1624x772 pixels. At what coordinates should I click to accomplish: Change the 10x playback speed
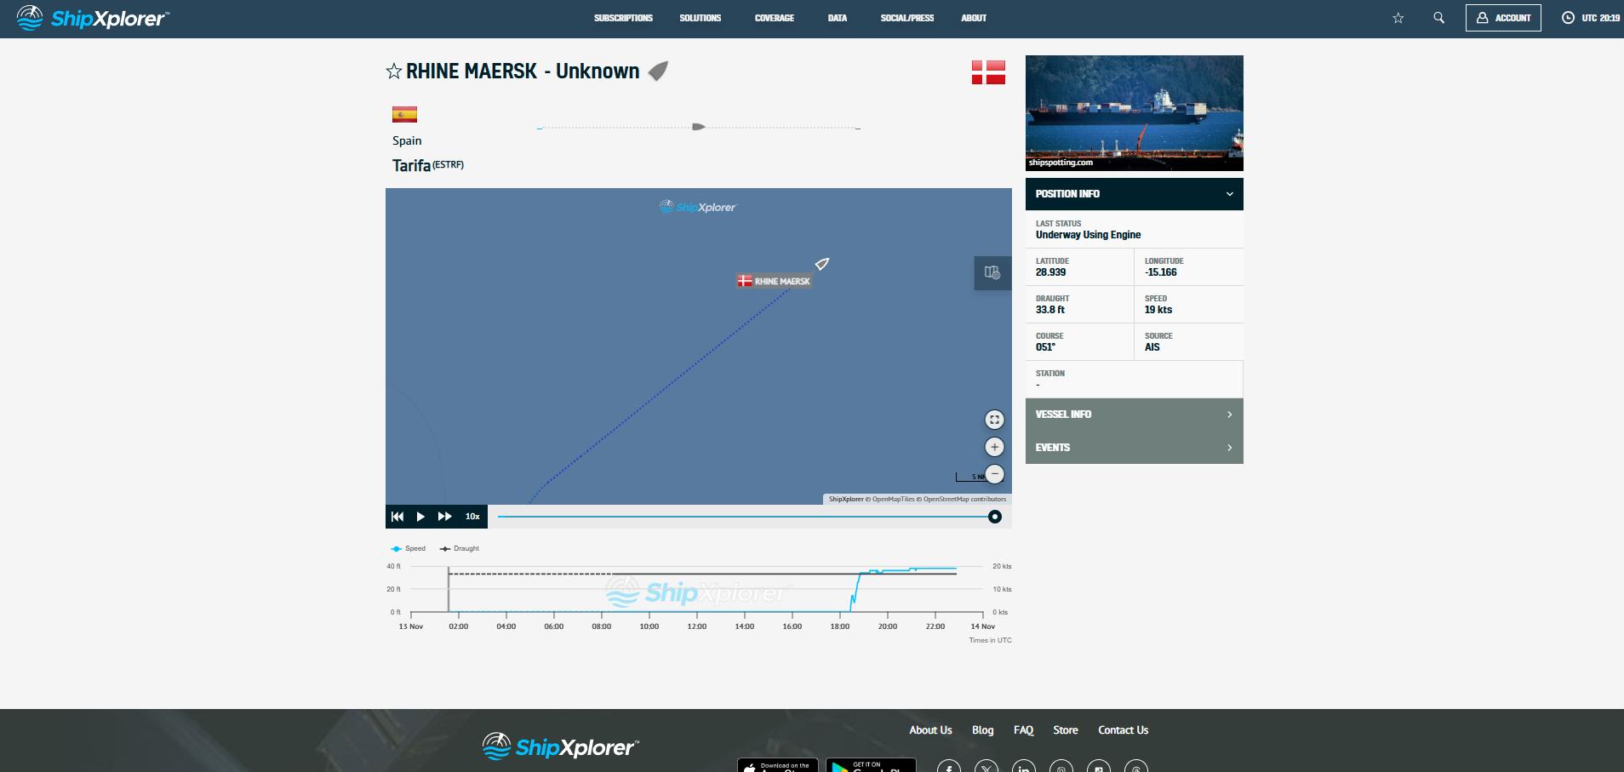[x=472, y=517]
